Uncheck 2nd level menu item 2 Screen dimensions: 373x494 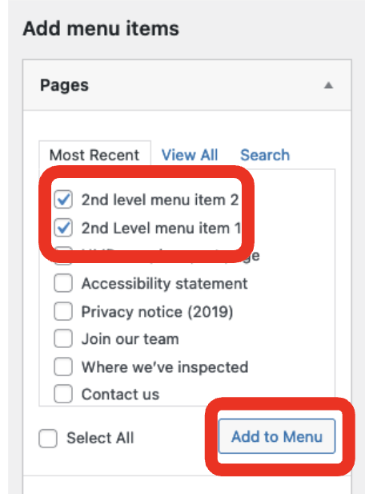[x=63, y=200]
